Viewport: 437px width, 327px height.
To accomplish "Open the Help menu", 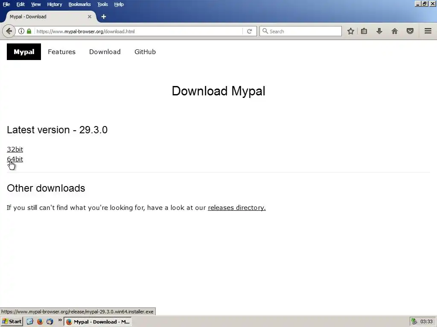I will 119,4.
